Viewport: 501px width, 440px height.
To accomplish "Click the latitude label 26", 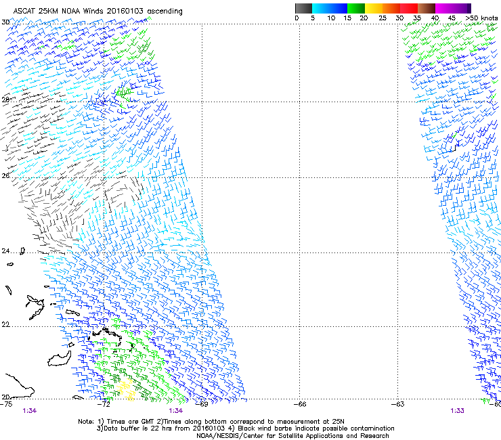I will click(x=5, y=176).
